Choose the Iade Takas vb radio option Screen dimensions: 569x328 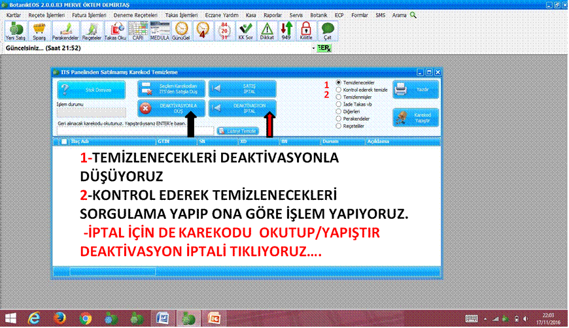(338, 104)
